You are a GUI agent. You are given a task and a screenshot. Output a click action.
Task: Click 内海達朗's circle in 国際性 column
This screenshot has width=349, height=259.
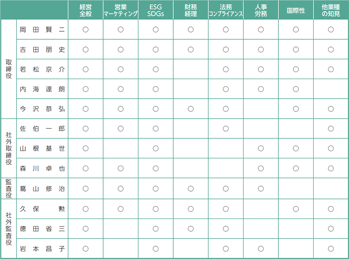[x=296, y=89]
